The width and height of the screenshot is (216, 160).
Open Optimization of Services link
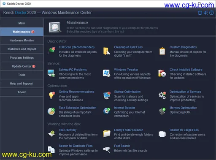coord(185,92)
